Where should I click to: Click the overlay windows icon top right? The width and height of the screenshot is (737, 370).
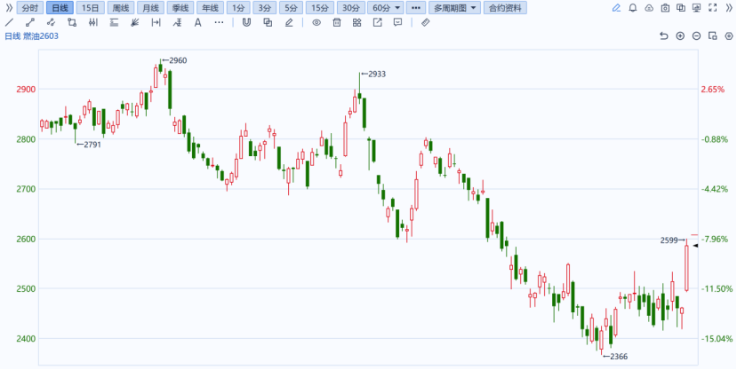681,7
